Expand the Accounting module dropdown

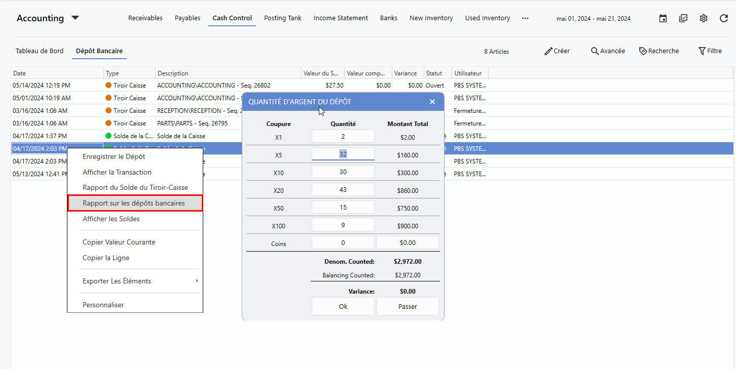(75, 18)
